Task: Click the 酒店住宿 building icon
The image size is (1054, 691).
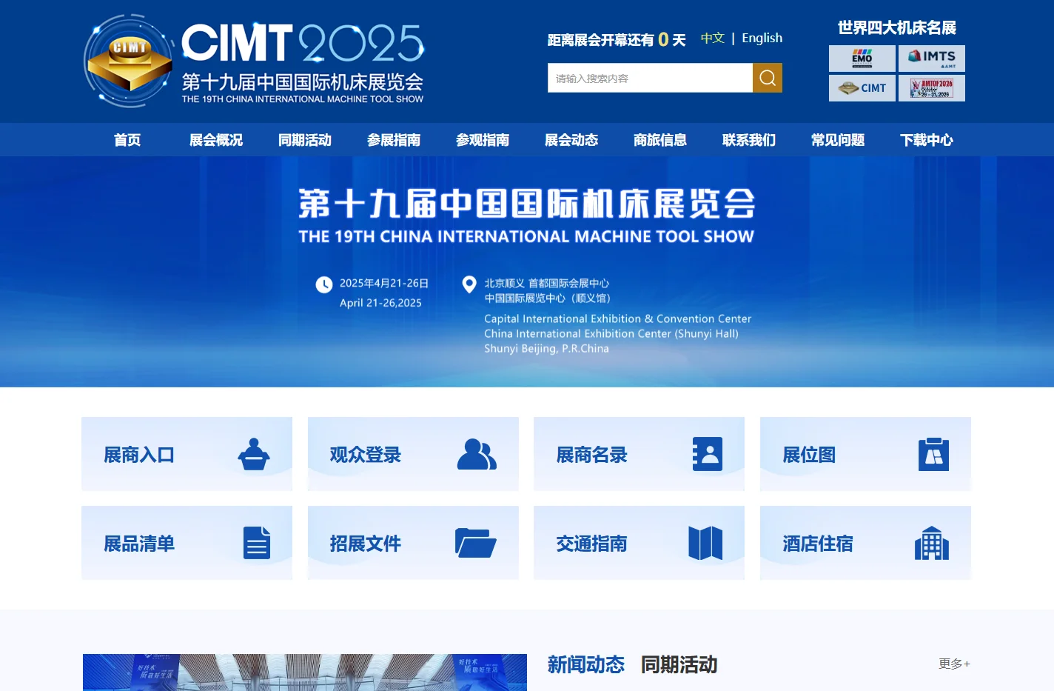Action: coord(932,543)
